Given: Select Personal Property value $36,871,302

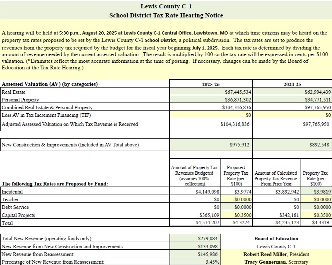Looking at the screenshot, I should click(x=238, y=100).
